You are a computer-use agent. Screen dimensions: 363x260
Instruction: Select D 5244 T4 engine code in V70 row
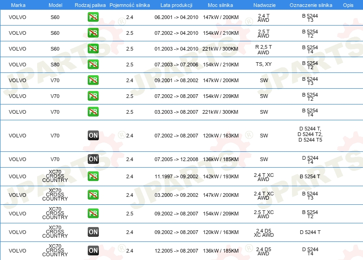[x=310, y=160]
